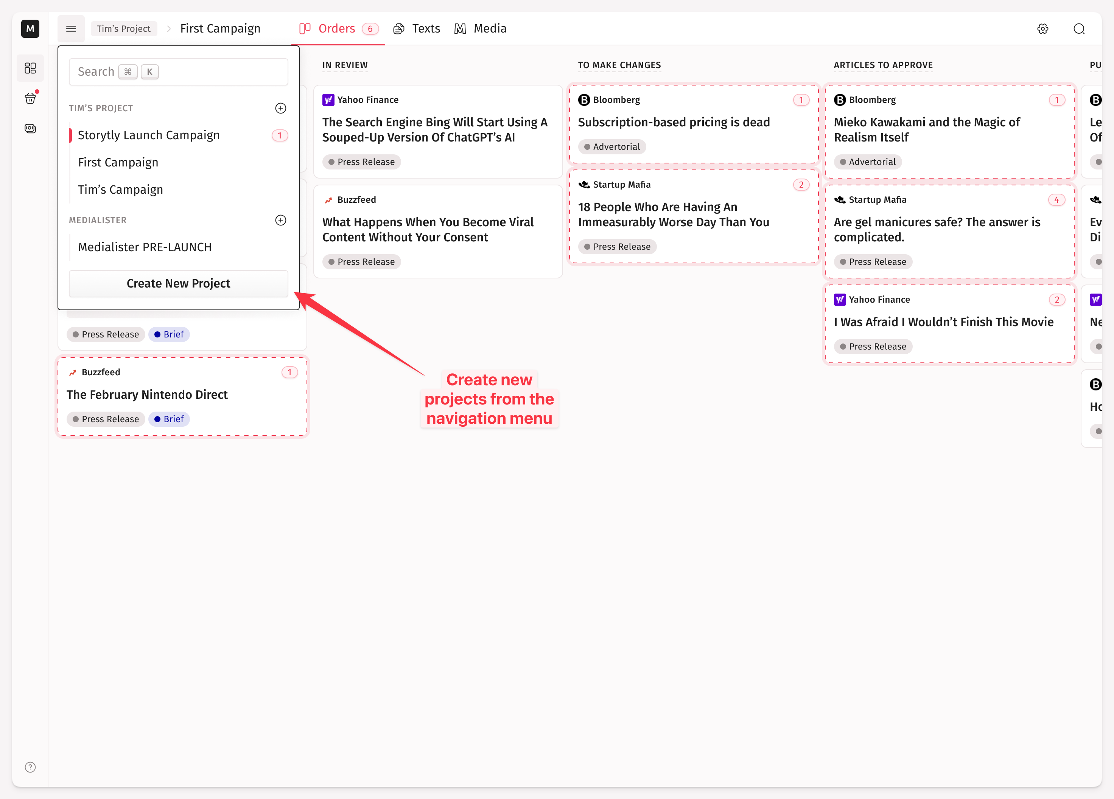Click Tim's Project breadcrumb
This screenshot has height=799, width=1114.
[x=123, y=28]
